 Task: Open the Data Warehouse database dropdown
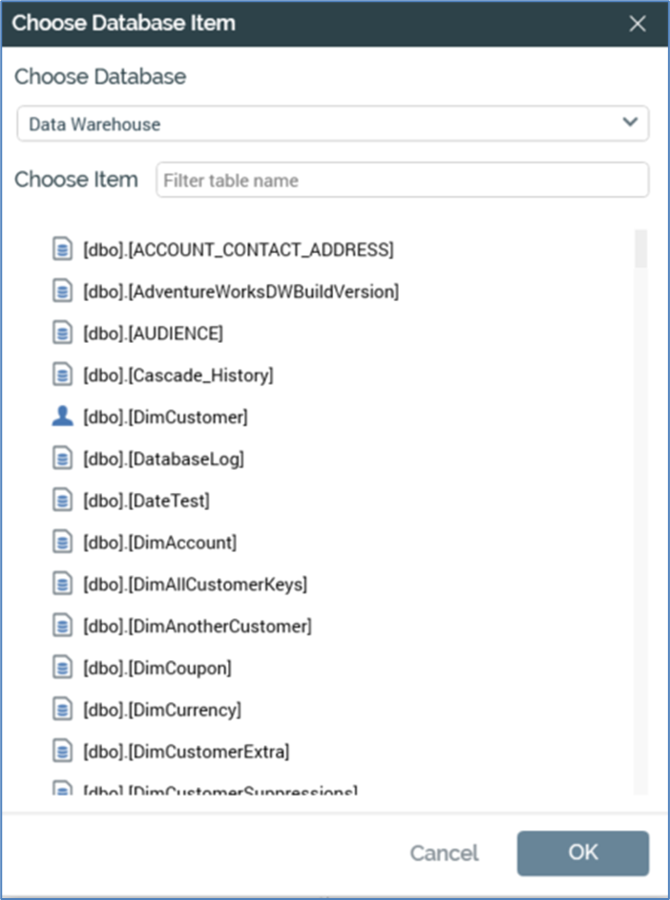tap(332, 124)
